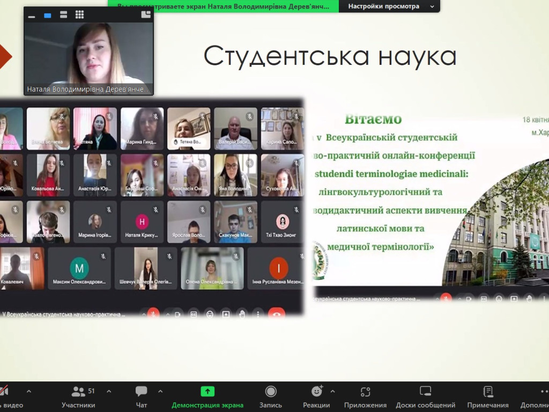The height and width of the screenshot is (412, 549).
Task: Click camera button in left Meet screenshot
Action: click(x=177, y=314)
